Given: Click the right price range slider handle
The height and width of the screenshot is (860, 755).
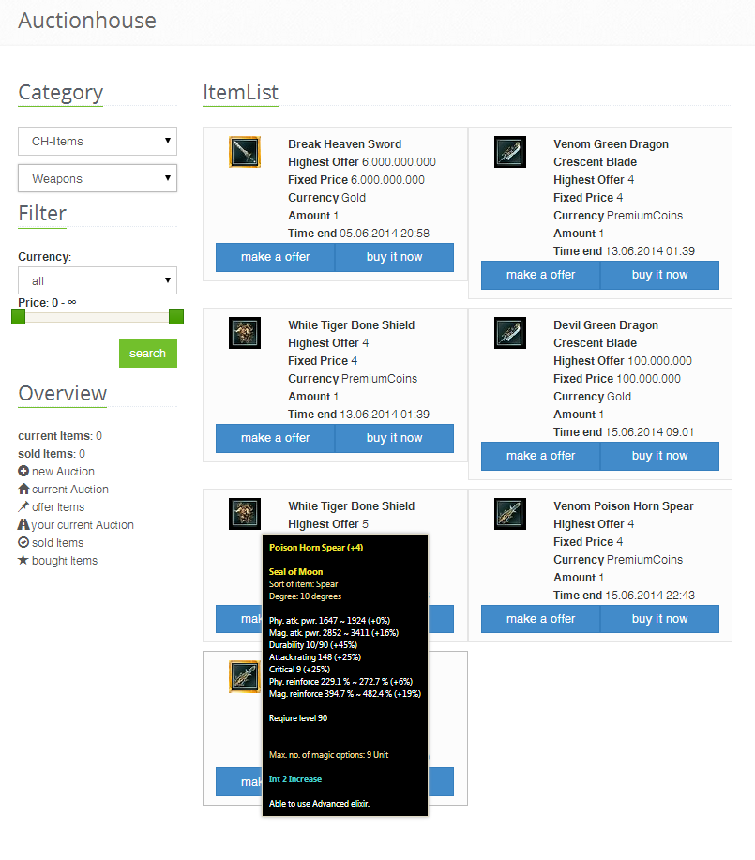Looking at the screenshot, I should (176, 317).
